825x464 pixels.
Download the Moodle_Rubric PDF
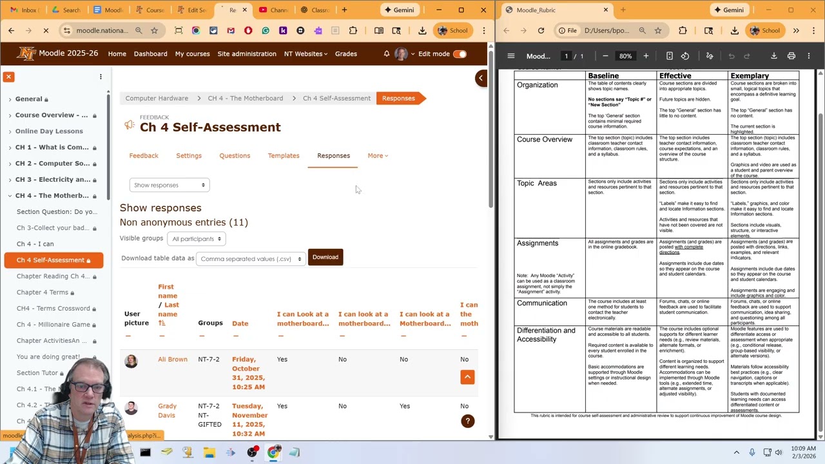774,56
